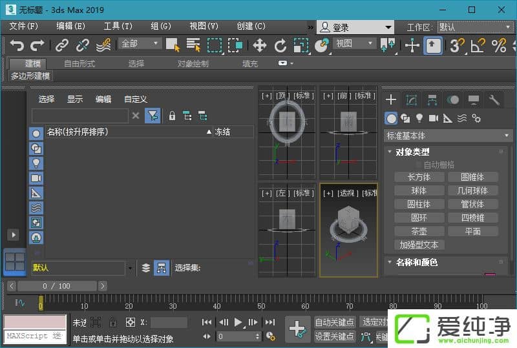517x348 pixels.
Task: Click the Select and Manipulate crosshair tool
Action: [x=412, y=45]
